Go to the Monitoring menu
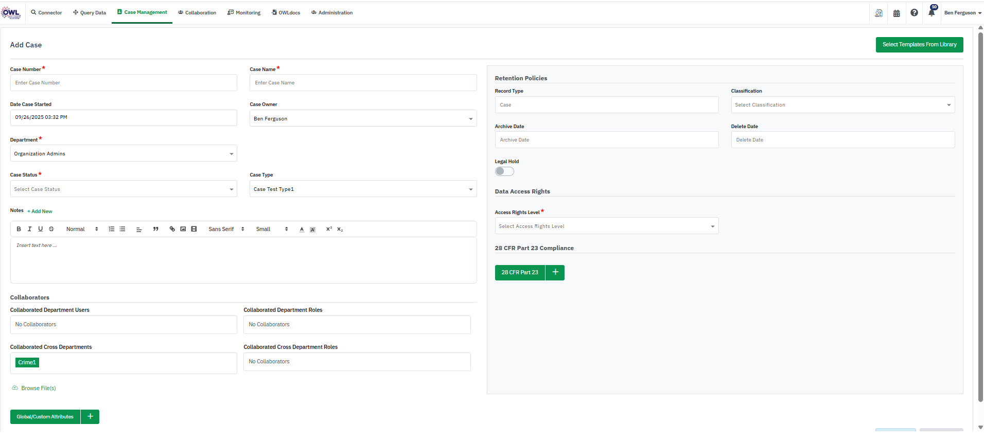Viewport: 984px width, 441px height. [244, 13]
